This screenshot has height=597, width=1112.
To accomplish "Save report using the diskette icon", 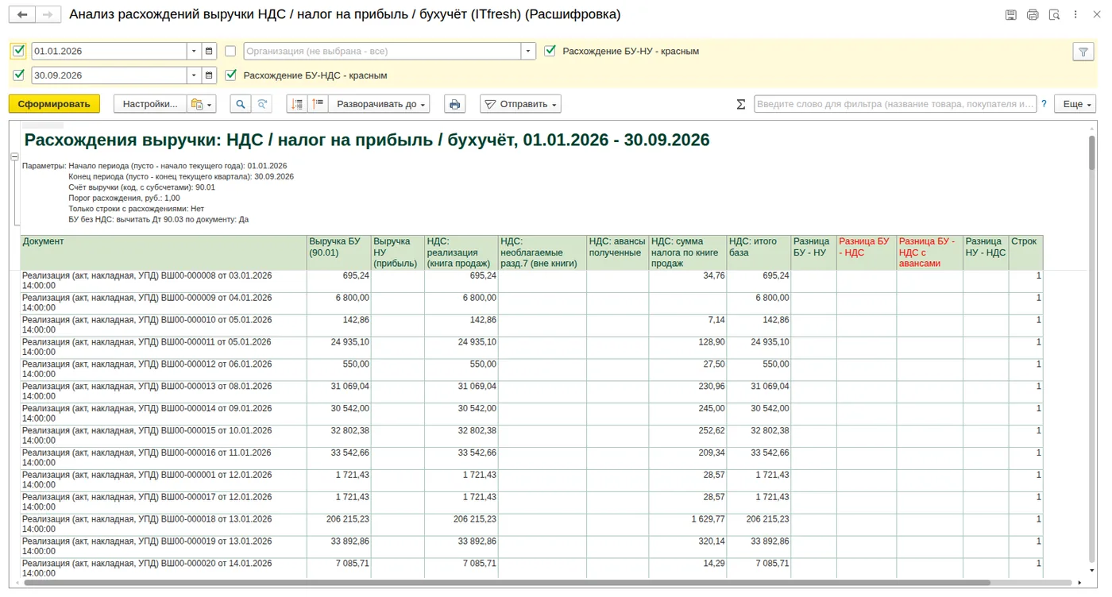I will pyautogui.click(x=1011, y=15).
